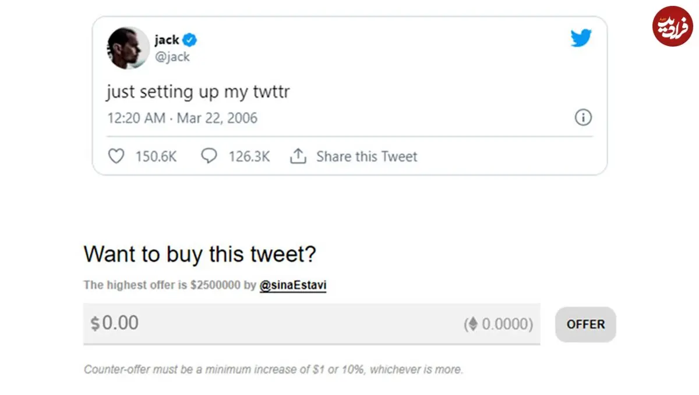Click the Twitter bird logo

point(581,38)
